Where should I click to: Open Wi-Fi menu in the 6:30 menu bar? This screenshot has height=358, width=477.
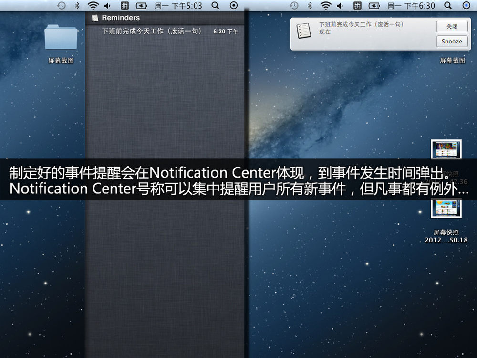(x=326, y=5)
